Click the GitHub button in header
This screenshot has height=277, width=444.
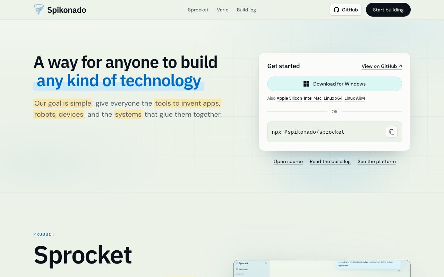[346, 10]
